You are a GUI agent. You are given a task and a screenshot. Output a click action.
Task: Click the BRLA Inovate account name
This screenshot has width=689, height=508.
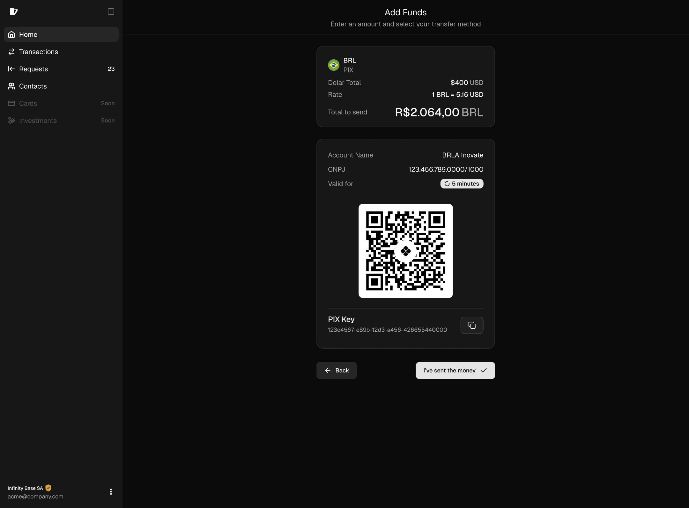(x=463, y=155)
